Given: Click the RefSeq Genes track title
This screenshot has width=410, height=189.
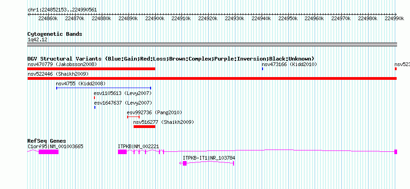Looking at the screenshot, I should [47, 141].
